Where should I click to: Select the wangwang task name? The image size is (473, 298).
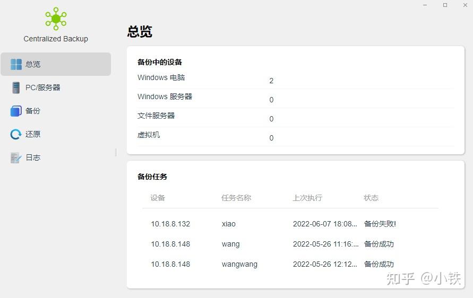tap(239, 264)
